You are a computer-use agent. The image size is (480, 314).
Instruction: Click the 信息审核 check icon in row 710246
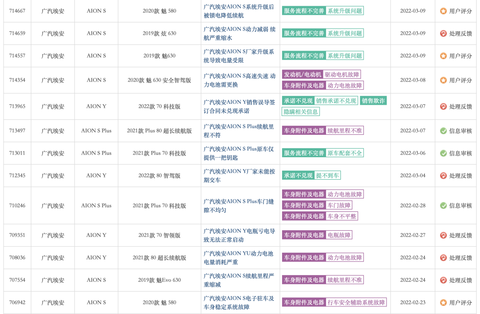(x=443, y=206)
